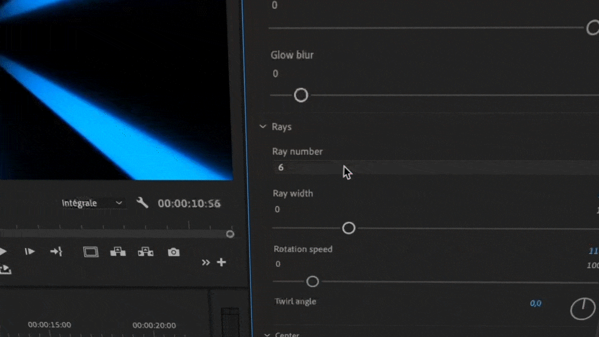
Task: Click the Rotation speed slider handle
Action: pyautogui.click(x=313, y=282)
